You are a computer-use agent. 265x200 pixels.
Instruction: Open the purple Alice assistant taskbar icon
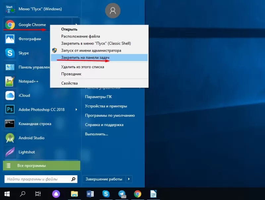[x=56, y=194]
